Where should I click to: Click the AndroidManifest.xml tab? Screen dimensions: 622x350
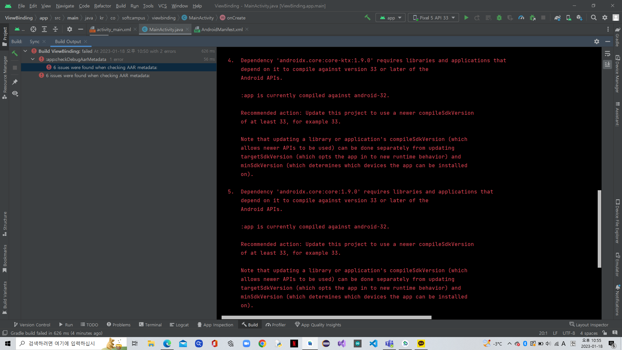(222, 29)
